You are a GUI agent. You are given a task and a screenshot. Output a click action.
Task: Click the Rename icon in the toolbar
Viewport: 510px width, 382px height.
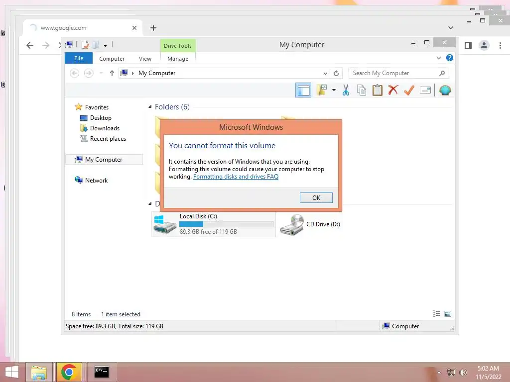425,90
